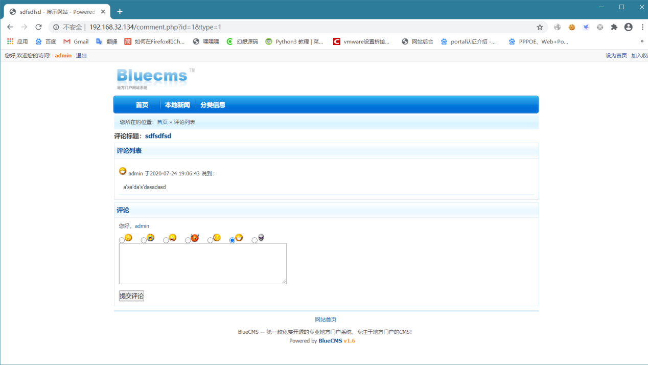The height and width of the screenshot is (365, 648).
Task: Open the Chrome three-dot menu
Action: pos(642,27)
